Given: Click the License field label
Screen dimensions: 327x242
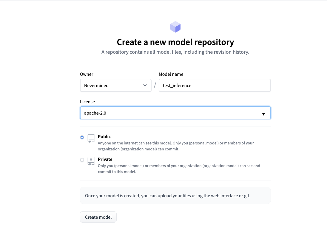Looking at the screenshot, I should coord(87,101).
